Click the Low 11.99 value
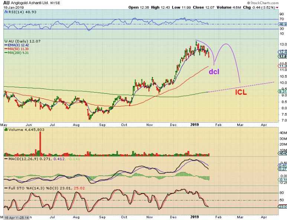Screen dimensions: 287x220 coord(182,7)
